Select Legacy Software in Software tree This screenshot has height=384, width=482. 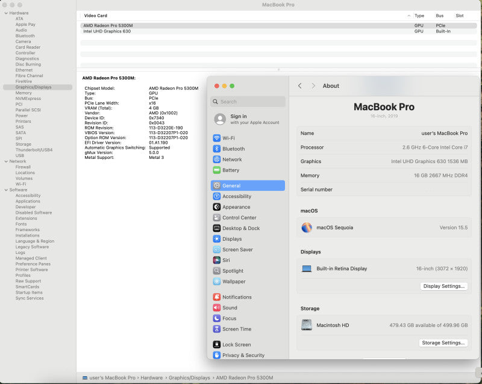32,247
